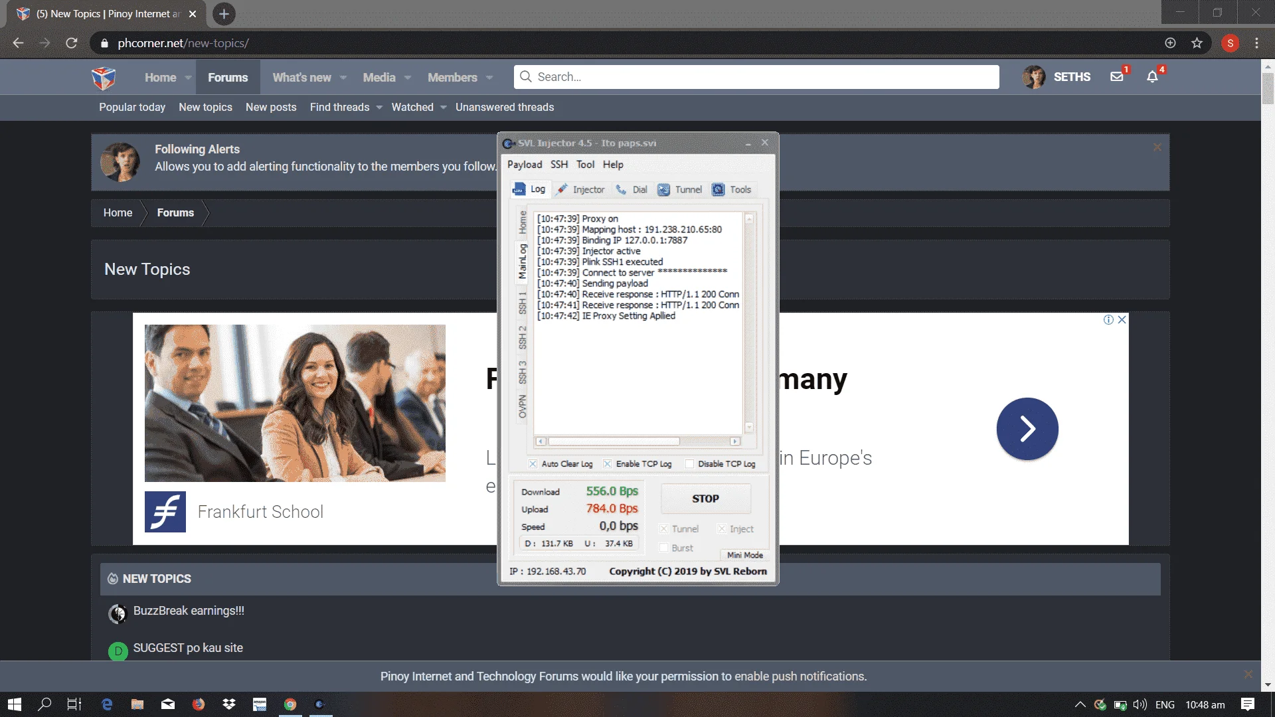Viewport: 1275px width, 717px height.
Task: Open the Log tab in SVL Injector
Action: tap(529, 190)
